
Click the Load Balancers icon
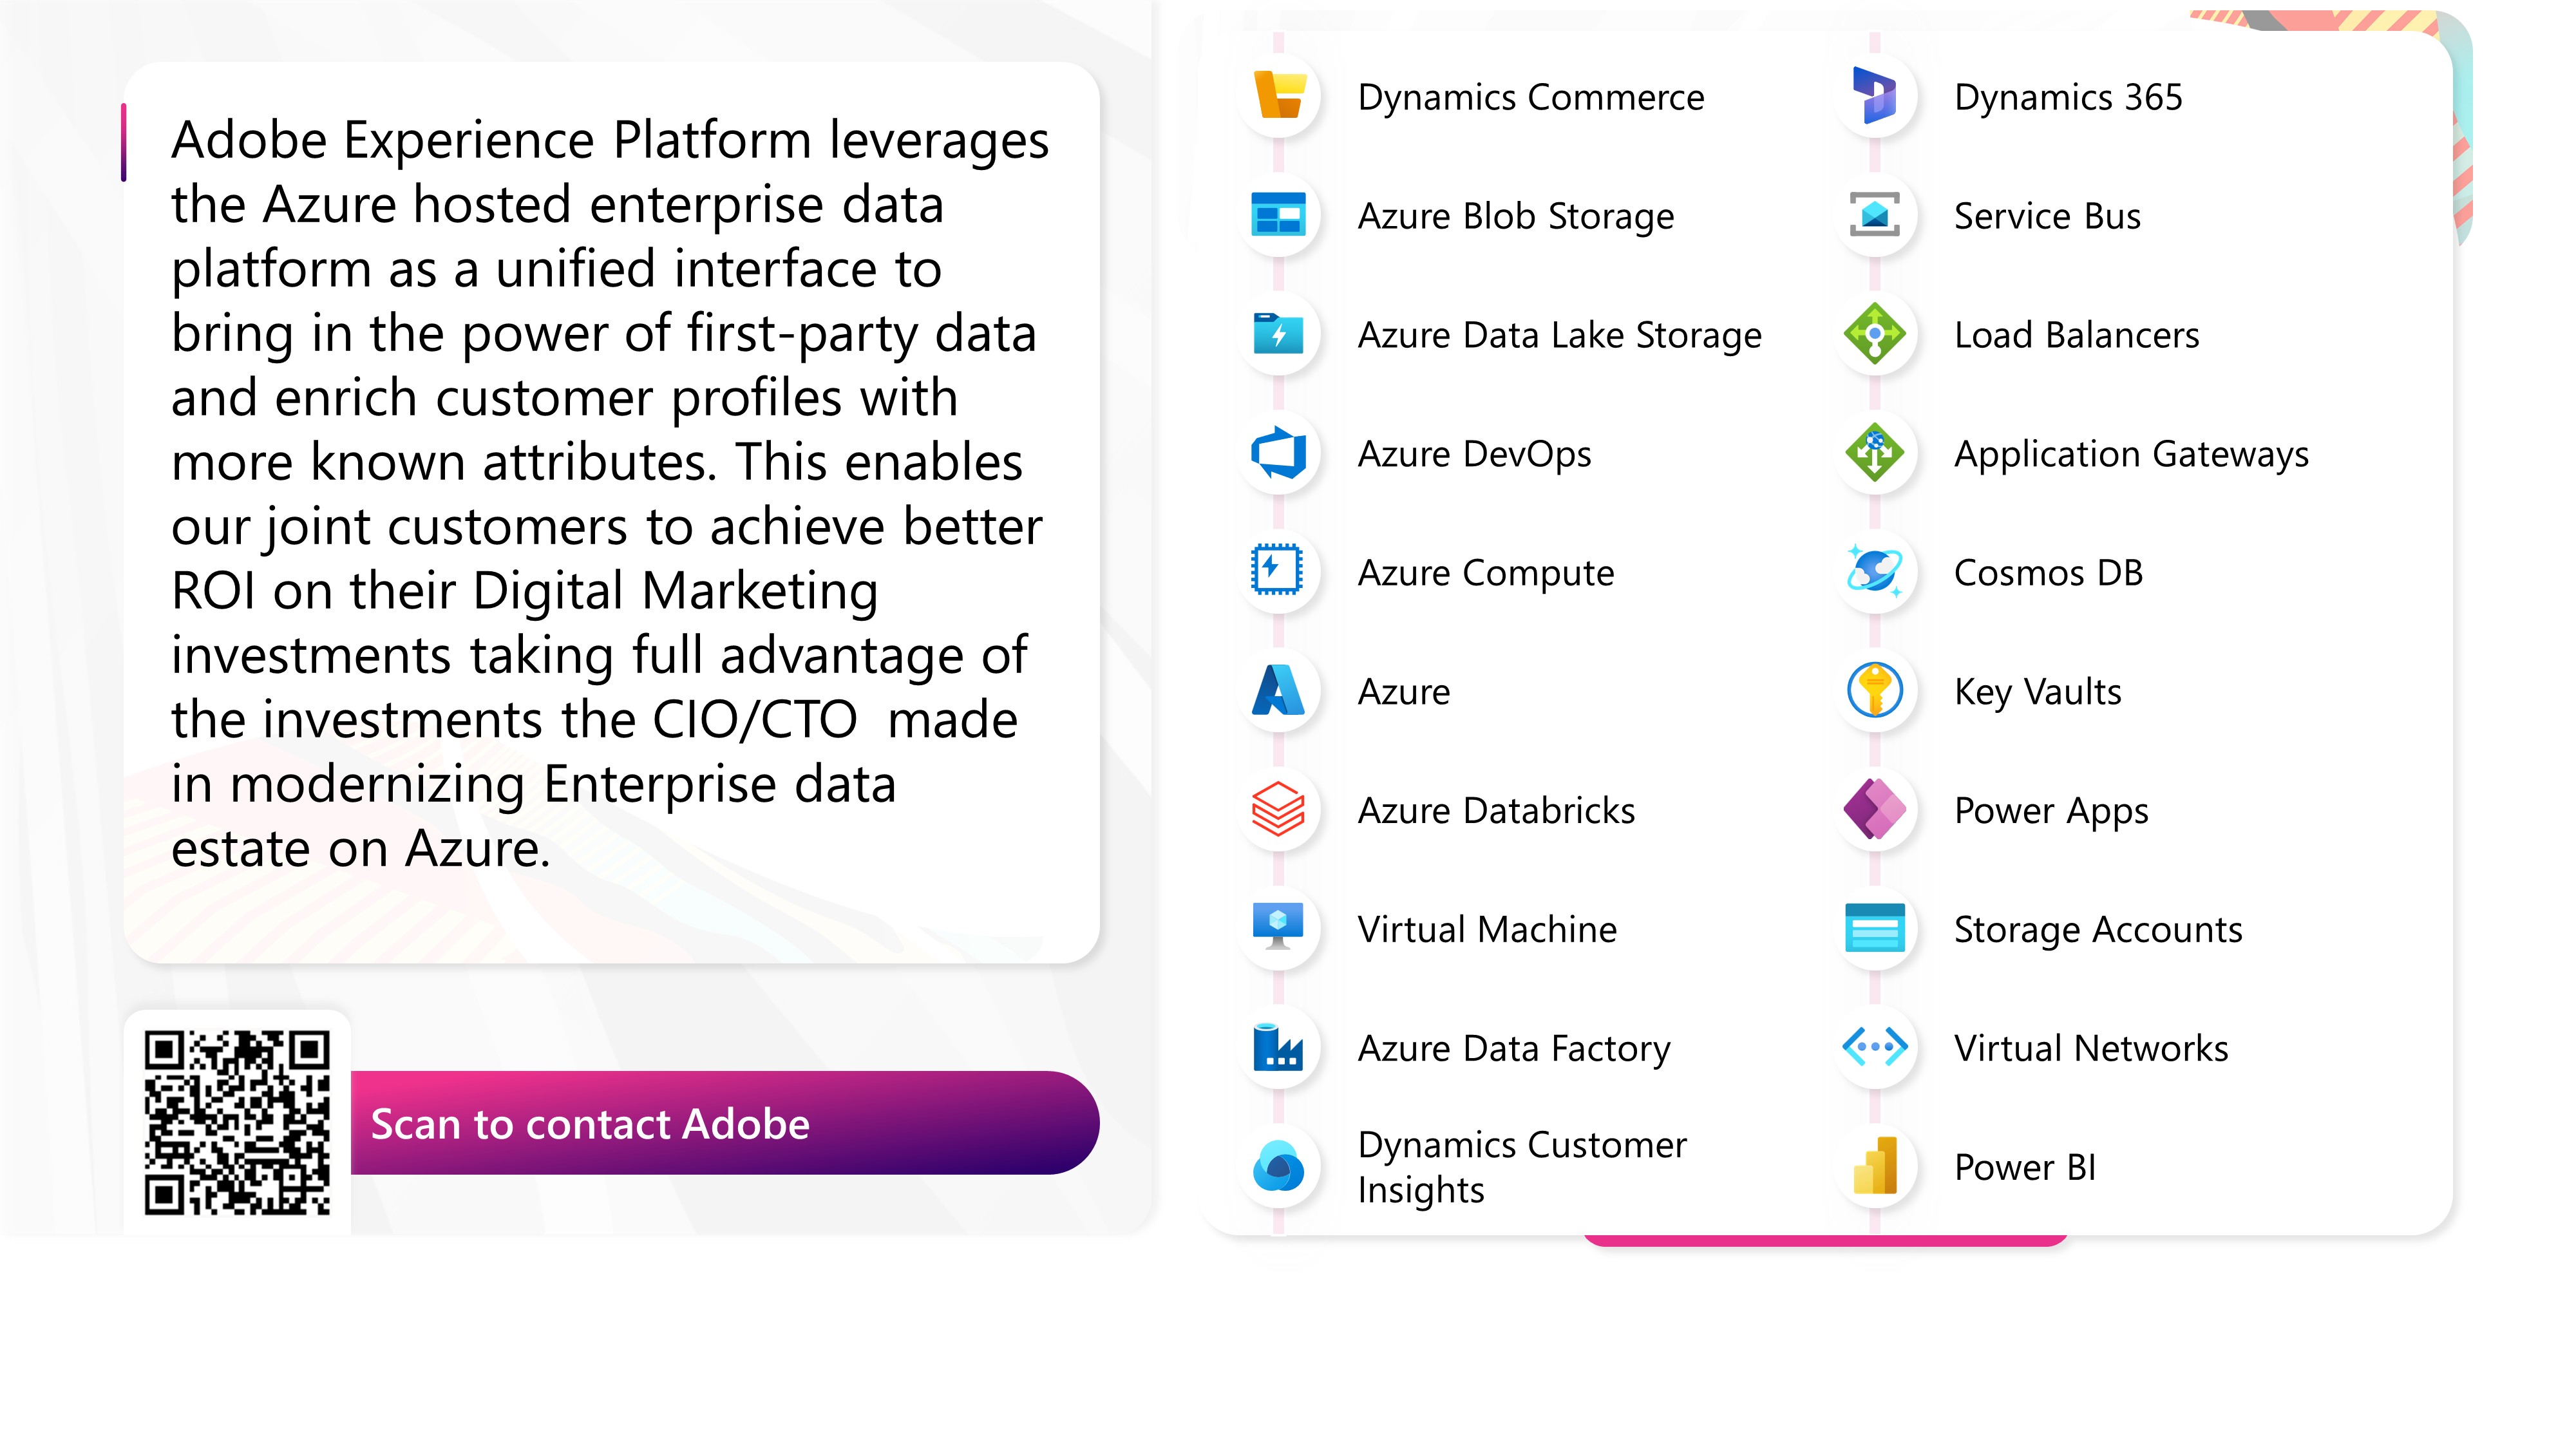[1875, 334]
